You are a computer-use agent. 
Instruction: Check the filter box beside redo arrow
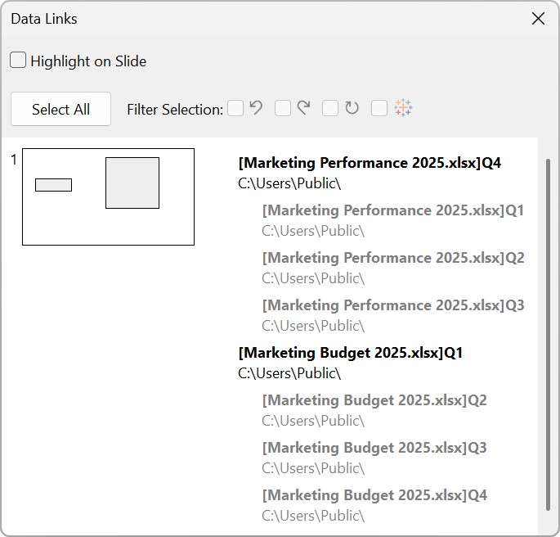[283, 108]
